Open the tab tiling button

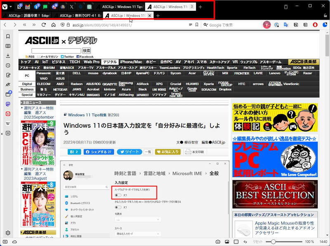pyautogui.click(x=236, y=242)
